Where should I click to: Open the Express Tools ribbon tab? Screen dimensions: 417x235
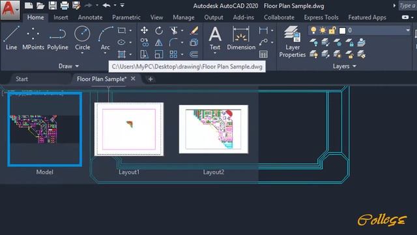tap(321, 18)
